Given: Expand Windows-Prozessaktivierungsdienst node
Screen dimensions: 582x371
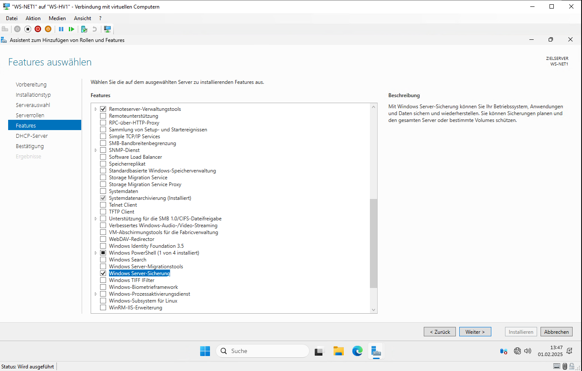Looking at the screenshot, I should [x=96, y=294].
